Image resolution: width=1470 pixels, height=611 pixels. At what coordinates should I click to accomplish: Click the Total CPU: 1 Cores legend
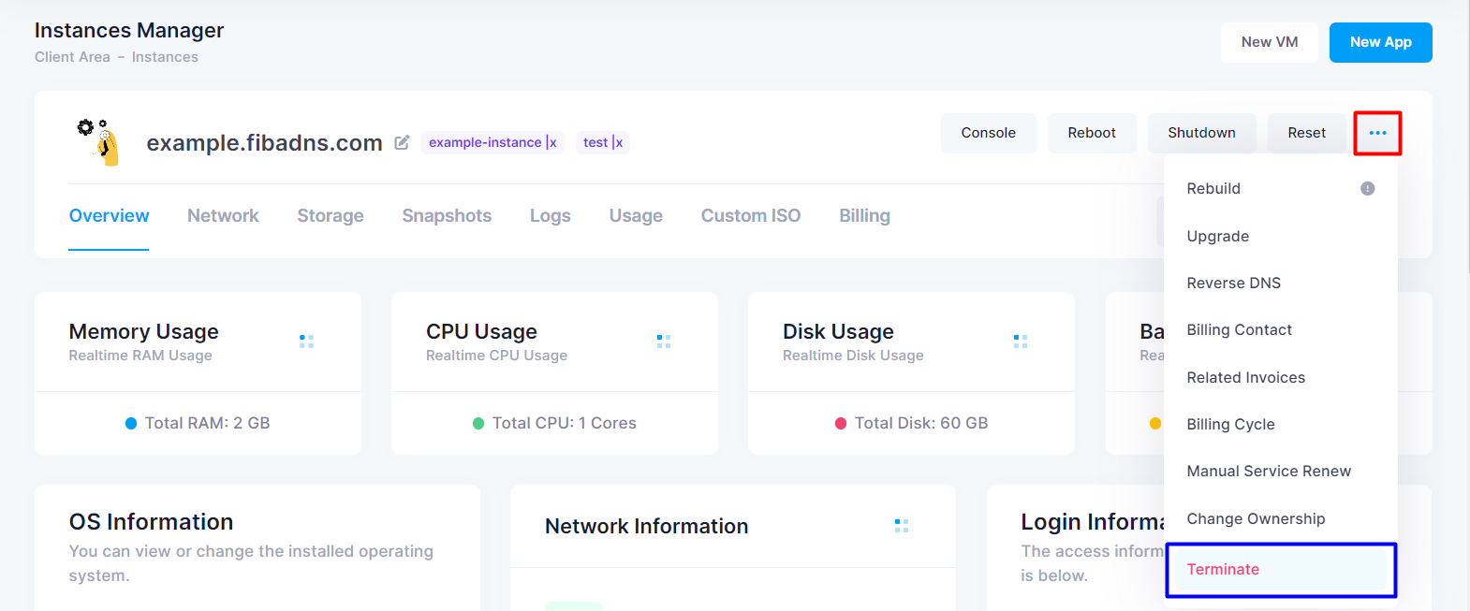click(554, 423)
